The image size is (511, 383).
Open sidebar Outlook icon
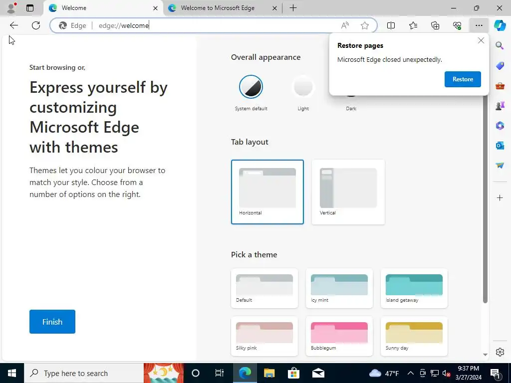[x=500, y=145]
